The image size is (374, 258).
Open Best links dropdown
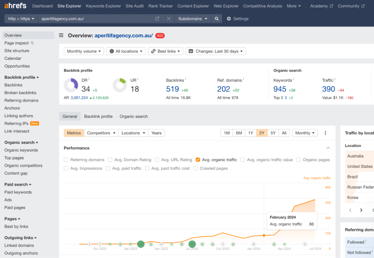coord(165,51)
